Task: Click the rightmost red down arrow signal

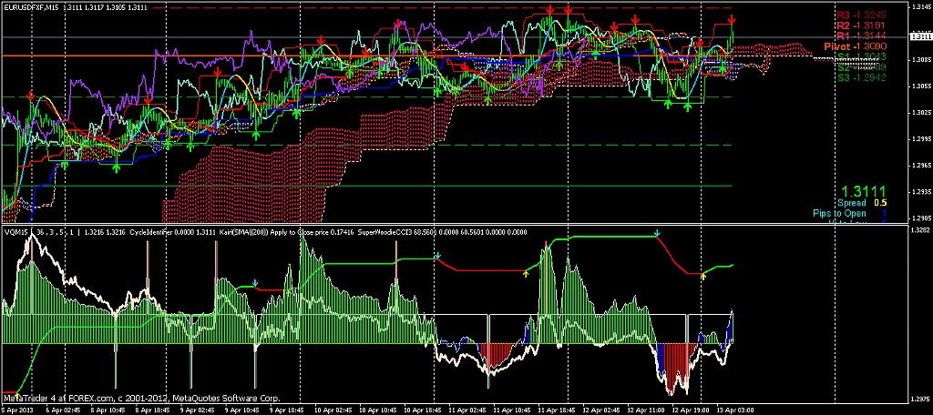Action: pos(733,19)
